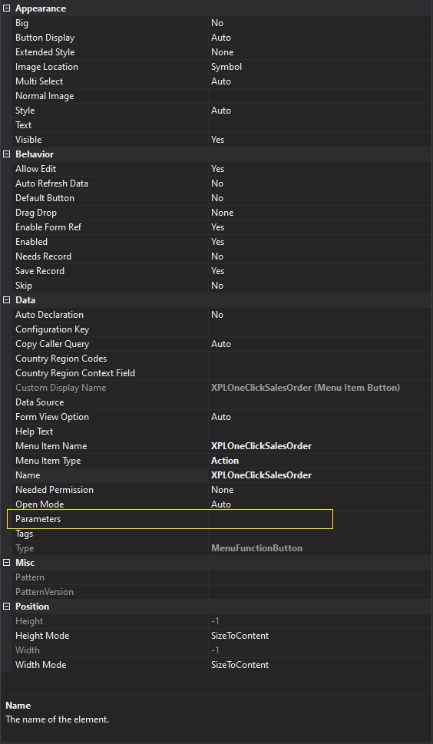This screenshot has width=433, height=744.
Task: Collapse the Behavior category
Action: 7,154
